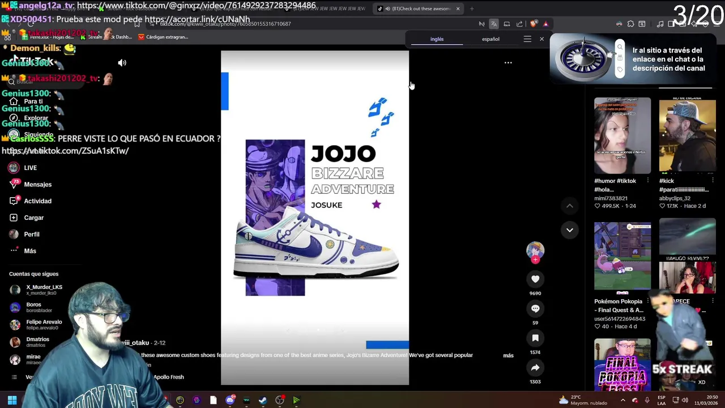Open Discord from the taskbar
This screenshot has height=408, width=725.
[229, 400]
